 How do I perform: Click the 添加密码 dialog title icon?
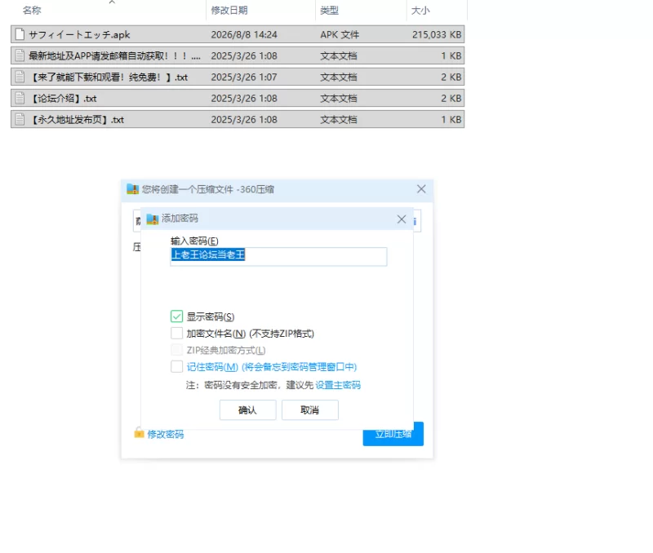(153, 219)
